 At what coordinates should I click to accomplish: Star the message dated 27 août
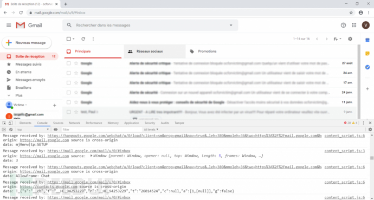(76, 63)
